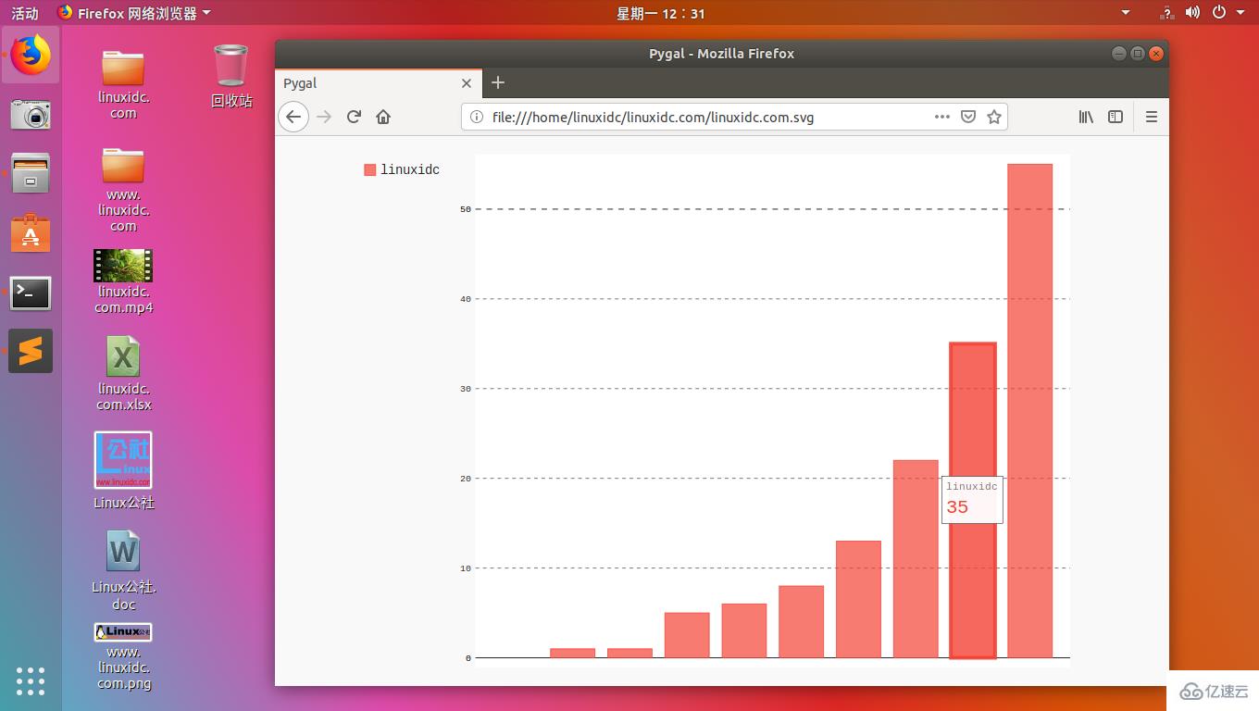The width and height of the screenshot is (1259, 711).
Task: Open the 活动 Activities overview
Action: [25, 13]
